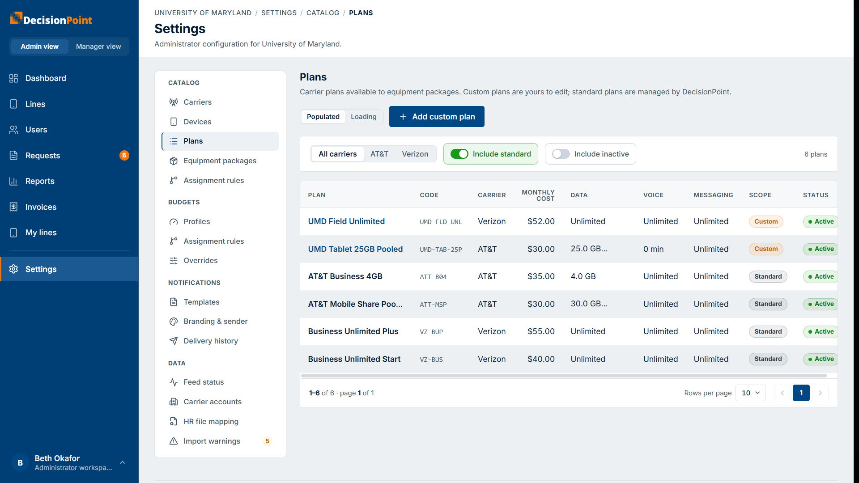Click the Invoices receipt icon
Viewport: 859px width, 483px height.
click(x=13, y=207)
